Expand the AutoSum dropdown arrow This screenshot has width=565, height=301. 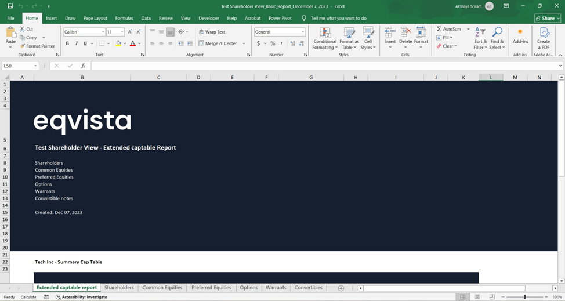pyautogui.click(x=468, y=29)
